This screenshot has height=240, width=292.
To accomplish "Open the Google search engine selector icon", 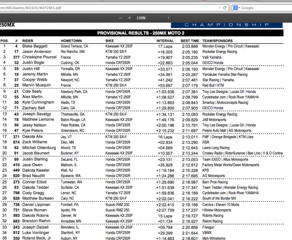I will pyautogui.click(x=237, y=8).
